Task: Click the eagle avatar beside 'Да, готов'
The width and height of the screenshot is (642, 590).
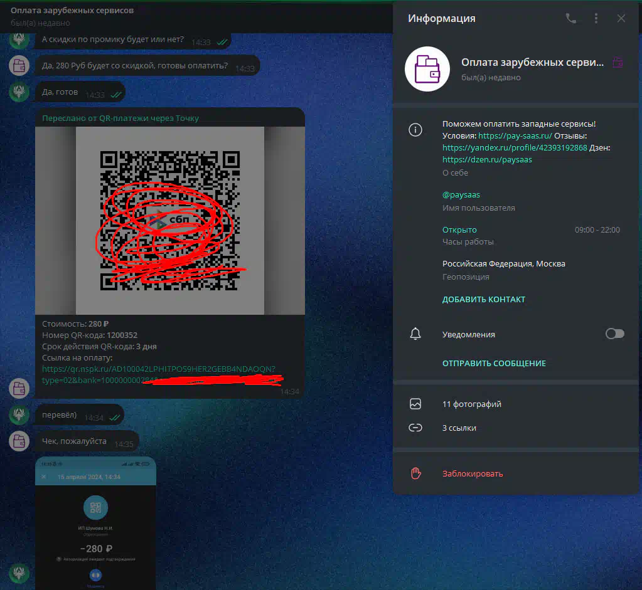Action: click(19, 92)
